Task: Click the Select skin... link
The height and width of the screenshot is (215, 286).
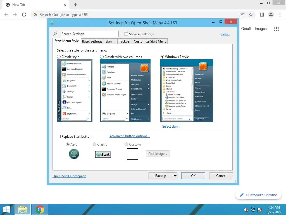Action: point(171,127)
